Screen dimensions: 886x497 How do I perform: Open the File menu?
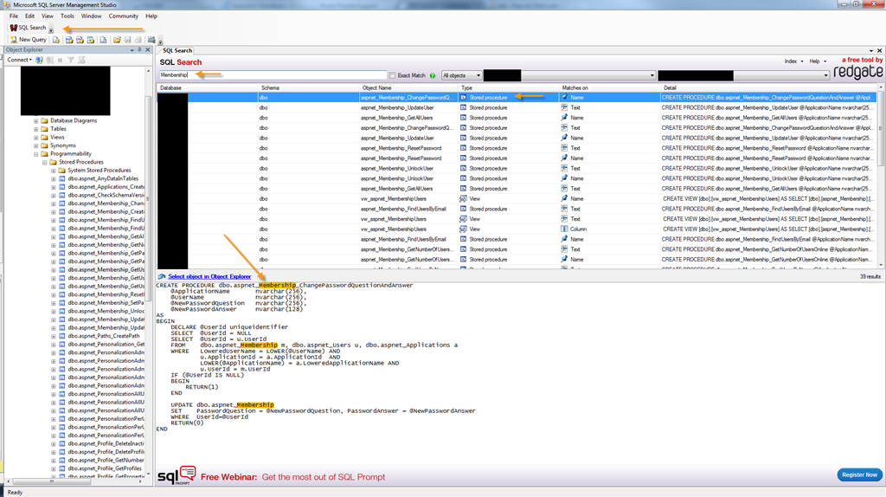click(14, 16)
